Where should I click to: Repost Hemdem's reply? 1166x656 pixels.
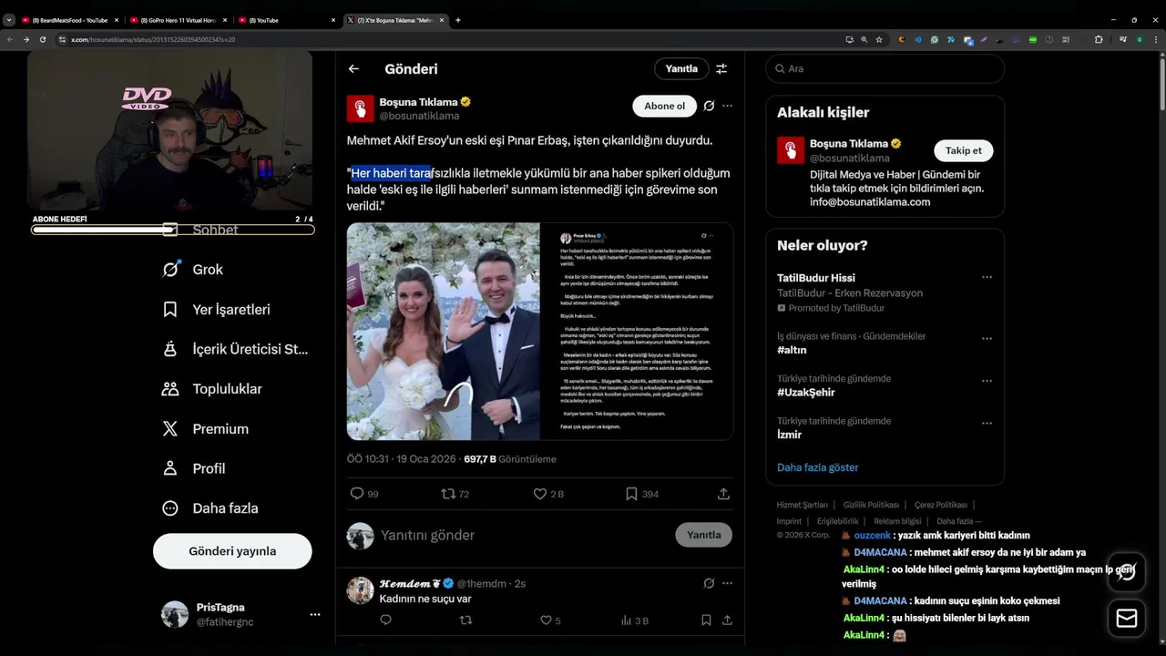point(465,620)
